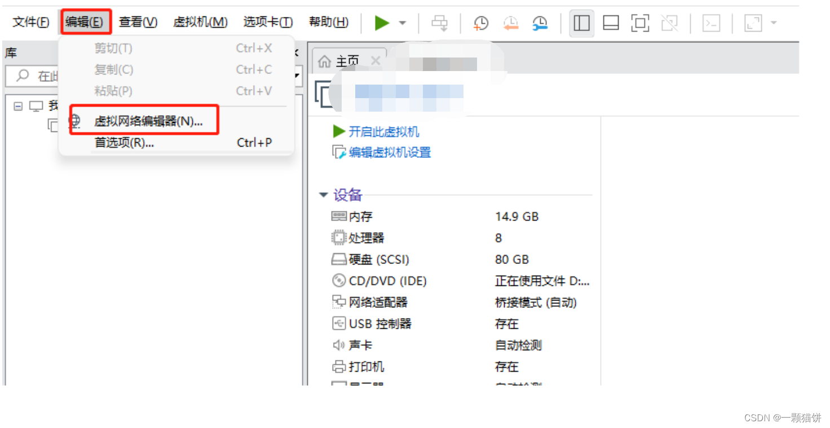Click the 粘贴(P) menu entry
Viewport: 830px width, 428px height.
[x=177, y=91]
